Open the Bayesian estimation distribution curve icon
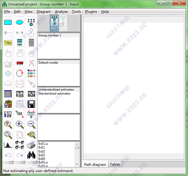The height and width of the screenshot is (176, 188). 8,145
